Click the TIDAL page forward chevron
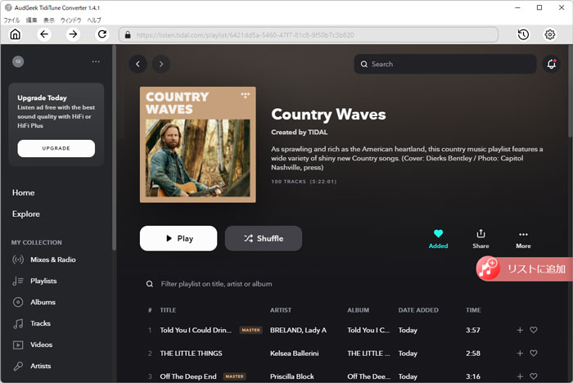 click(161, 64)
